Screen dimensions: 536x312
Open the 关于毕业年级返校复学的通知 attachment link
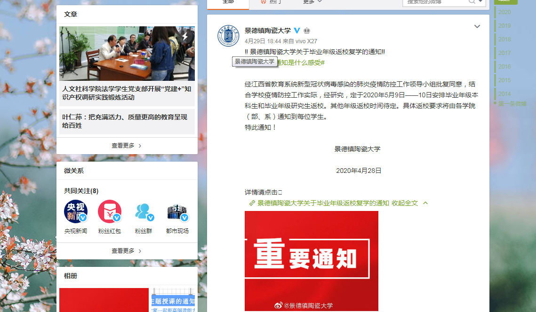click(x=323, y=203)
